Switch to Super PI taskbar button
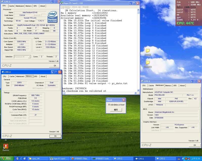The height and width of the screenshot is (161, 202). tap(59, 159)
